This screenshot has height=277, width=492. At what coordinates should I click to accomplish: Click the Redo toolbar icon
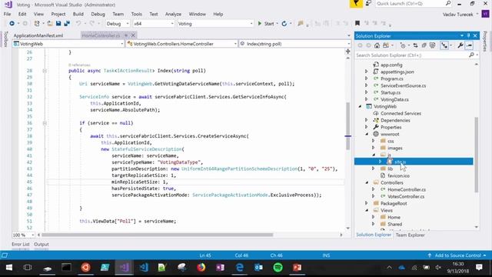click(91, 24)
